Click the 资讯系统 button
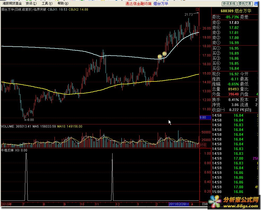The image size is (261, 210). coord(229,3)
